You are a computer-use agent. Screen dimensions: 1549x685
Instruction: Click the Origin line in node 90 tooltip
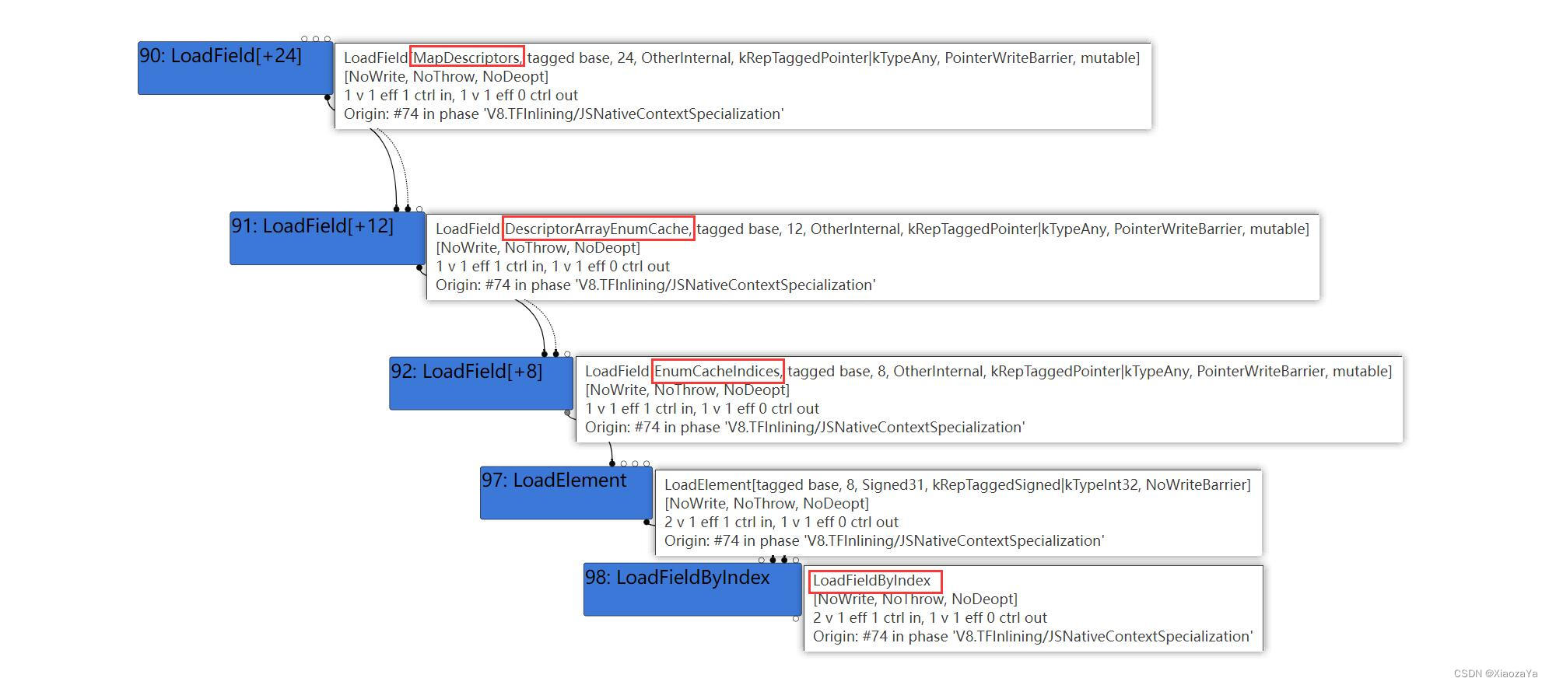(x=563, y=114)
